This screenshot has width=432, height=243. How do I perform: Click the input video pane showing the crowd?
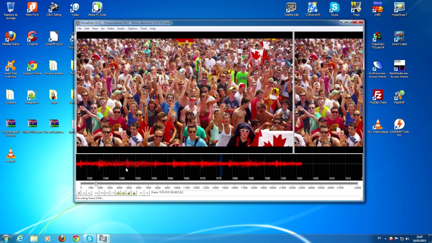coord(185,92)
